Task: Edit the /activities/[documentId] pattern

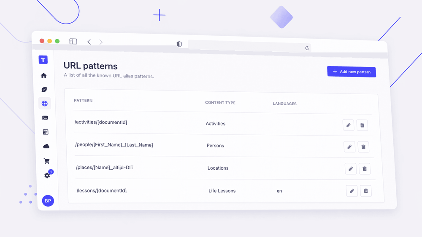Action: coord(348,125)
